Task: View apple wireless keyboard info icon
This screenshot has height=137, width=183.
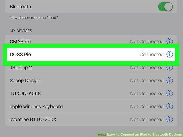Action: tap(169, 106)
